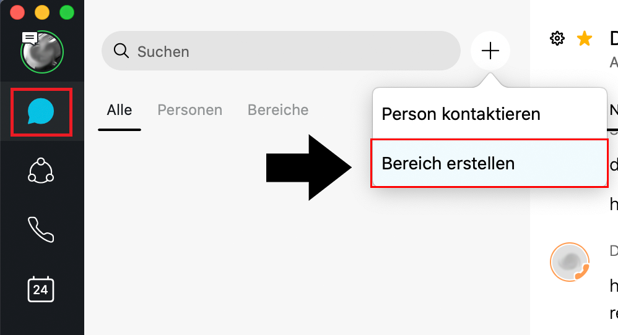Open the Meetings calendar icon
The image size is (618, 335).
coord(41,289)
